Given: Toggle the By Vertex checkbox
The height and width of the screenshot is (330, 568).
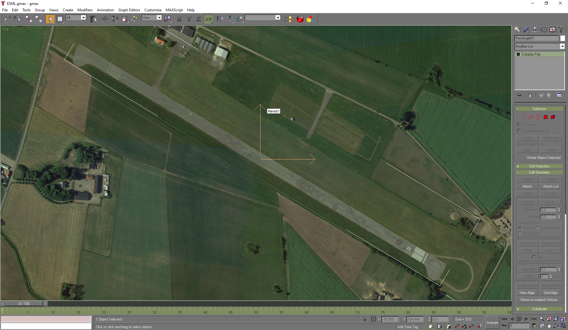Looking at the screenshot, I should [x=519, y=125].
